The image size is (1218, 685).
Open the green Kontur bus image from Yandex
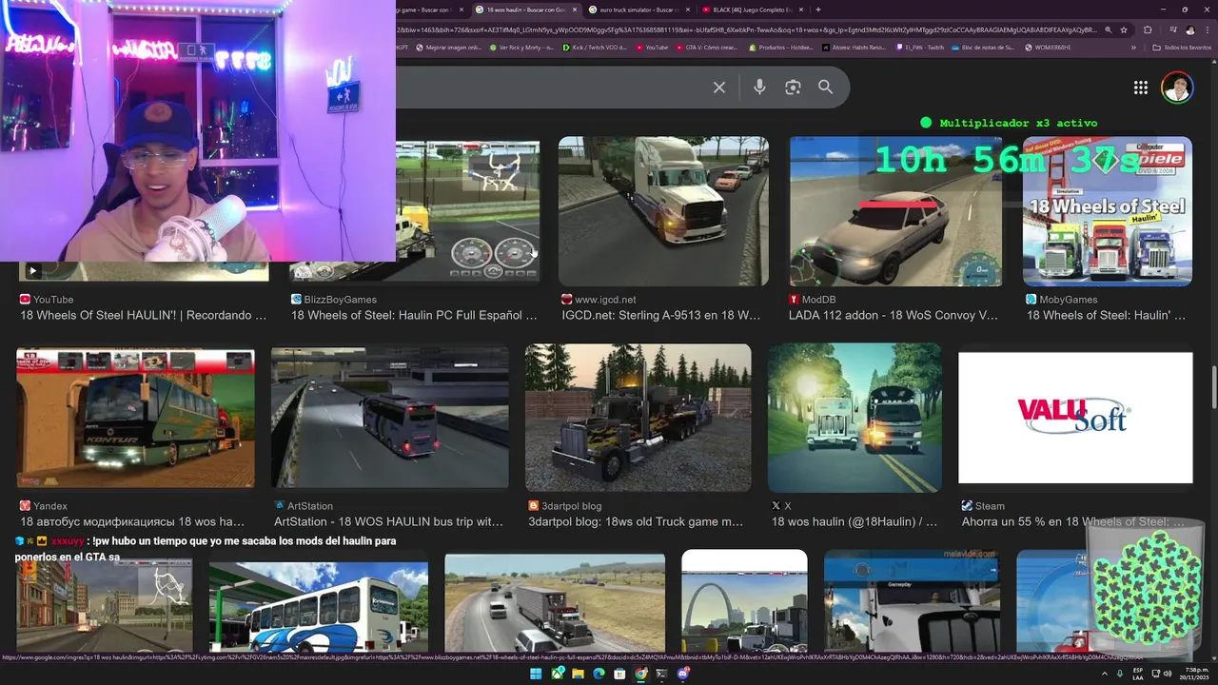135,418
